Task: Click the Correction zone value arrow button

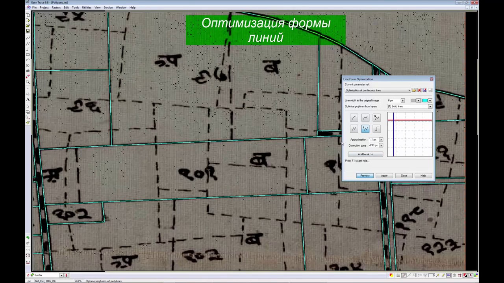Action: pos(381,145)
